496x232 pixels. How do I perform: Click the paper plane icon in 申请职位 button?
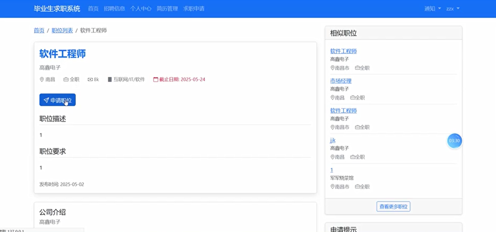[46, 100]
